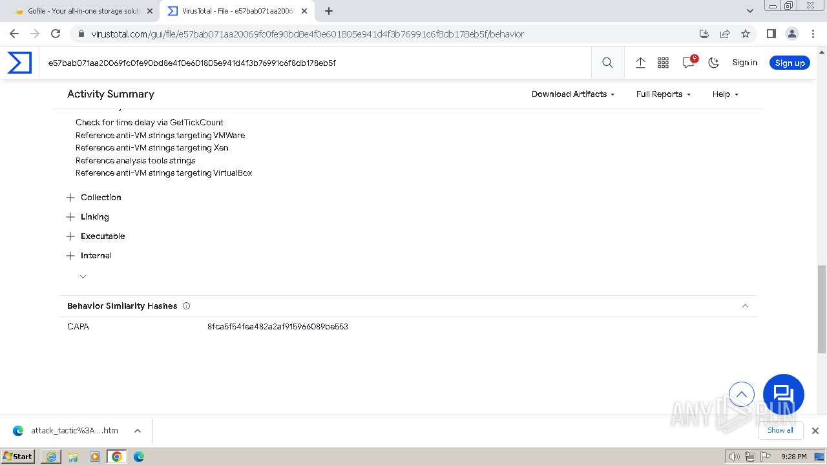Viewport: 827px width, 465px height.
Task: Open the Windows Start menu
Action: (x=18, y=457)
